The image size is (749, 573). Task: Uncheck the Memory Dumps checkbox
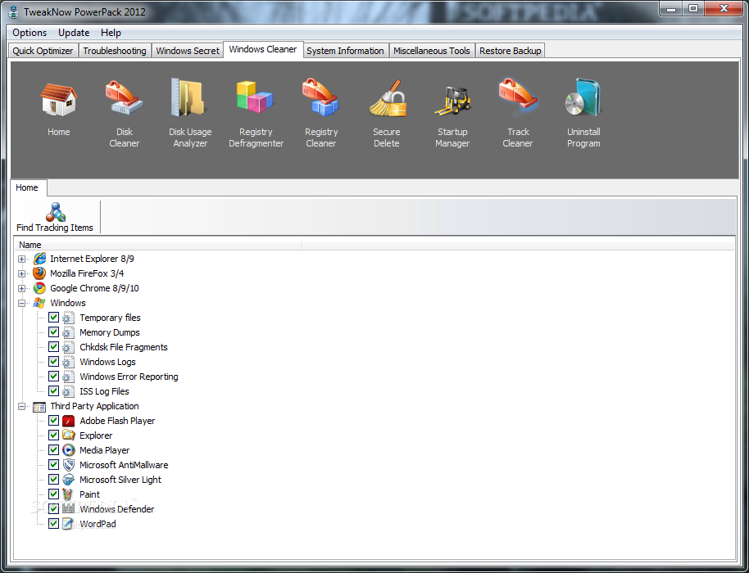click(53, 332)
